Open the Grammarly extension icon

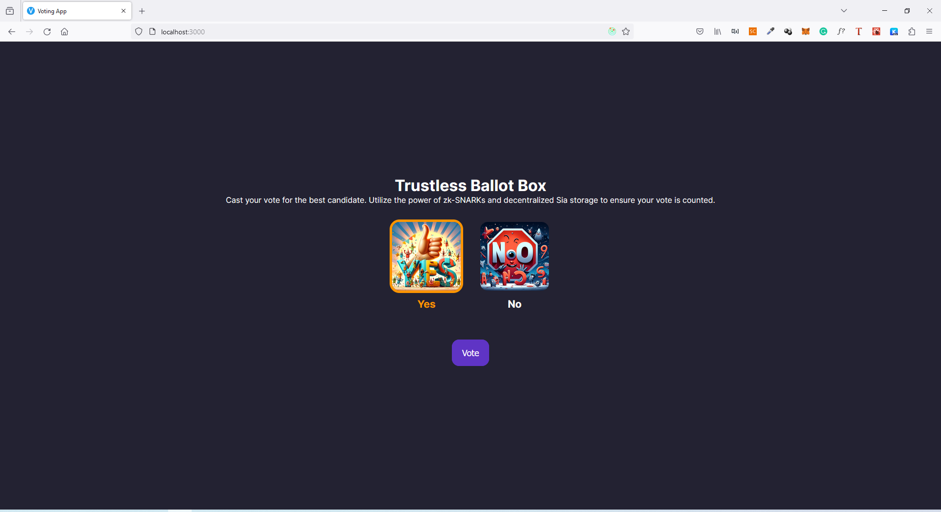click(823, 31)
